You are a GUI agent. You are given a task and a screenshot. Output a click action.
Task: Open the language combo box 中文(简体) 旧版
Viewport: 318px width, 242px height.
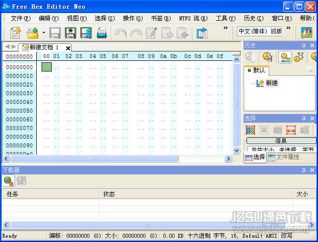point(260,31)
